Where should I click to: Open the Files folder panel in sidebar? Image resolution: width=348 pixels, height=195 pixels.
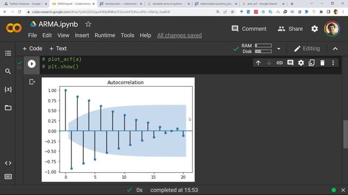pyautogui.click(x=8, y=108)
